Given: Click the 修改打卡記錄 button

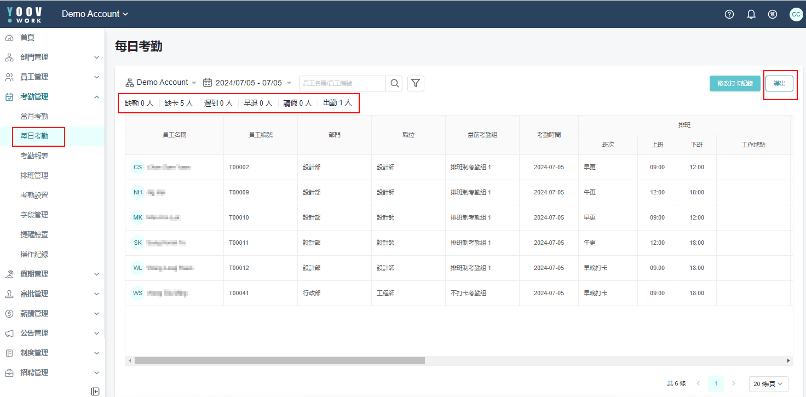Looking at the screenshot, I should pyautogui.click(x=735, y=83).
